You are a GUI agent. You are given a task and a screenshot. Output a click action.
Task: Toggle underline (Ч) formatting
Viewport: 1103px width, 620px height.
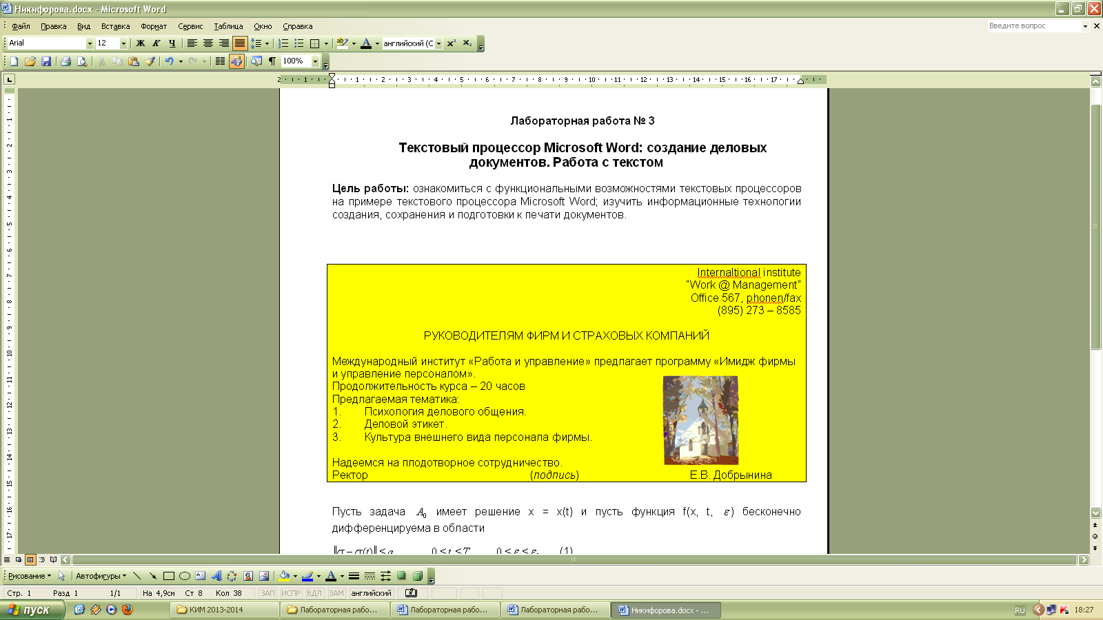pyautogui.click(x=172, y=43)
